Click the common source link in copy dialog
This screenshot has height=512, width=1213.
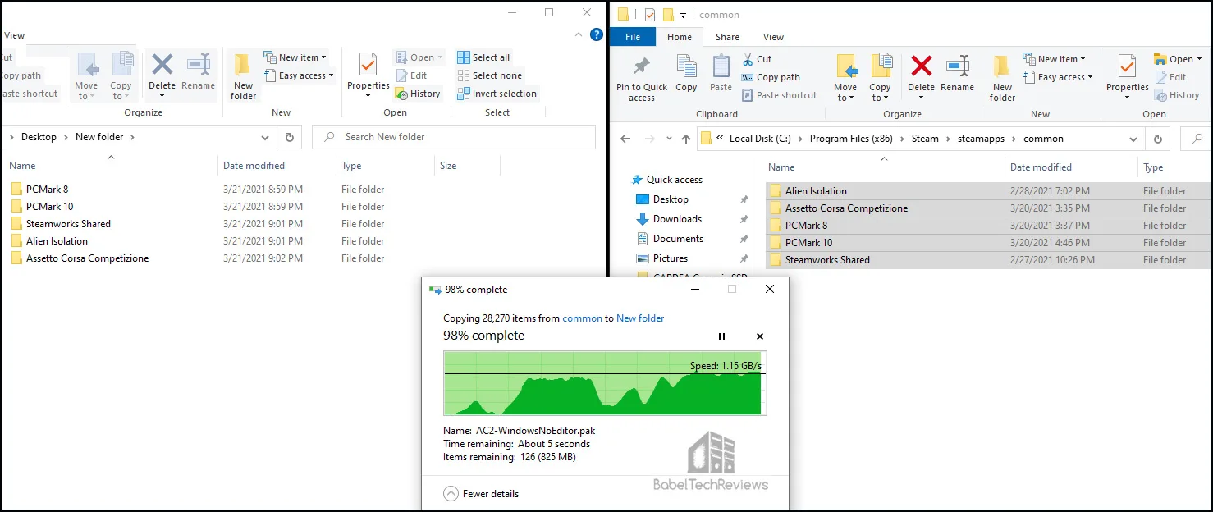[582, 318]
